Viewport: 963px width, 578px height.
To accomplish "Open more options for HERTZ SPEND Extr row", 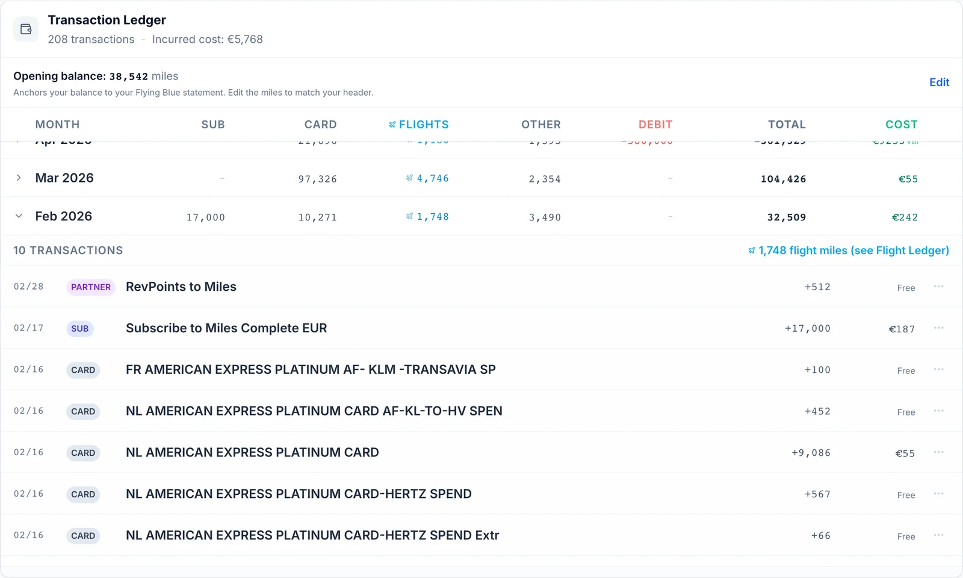I will click(x=938, y=535).
